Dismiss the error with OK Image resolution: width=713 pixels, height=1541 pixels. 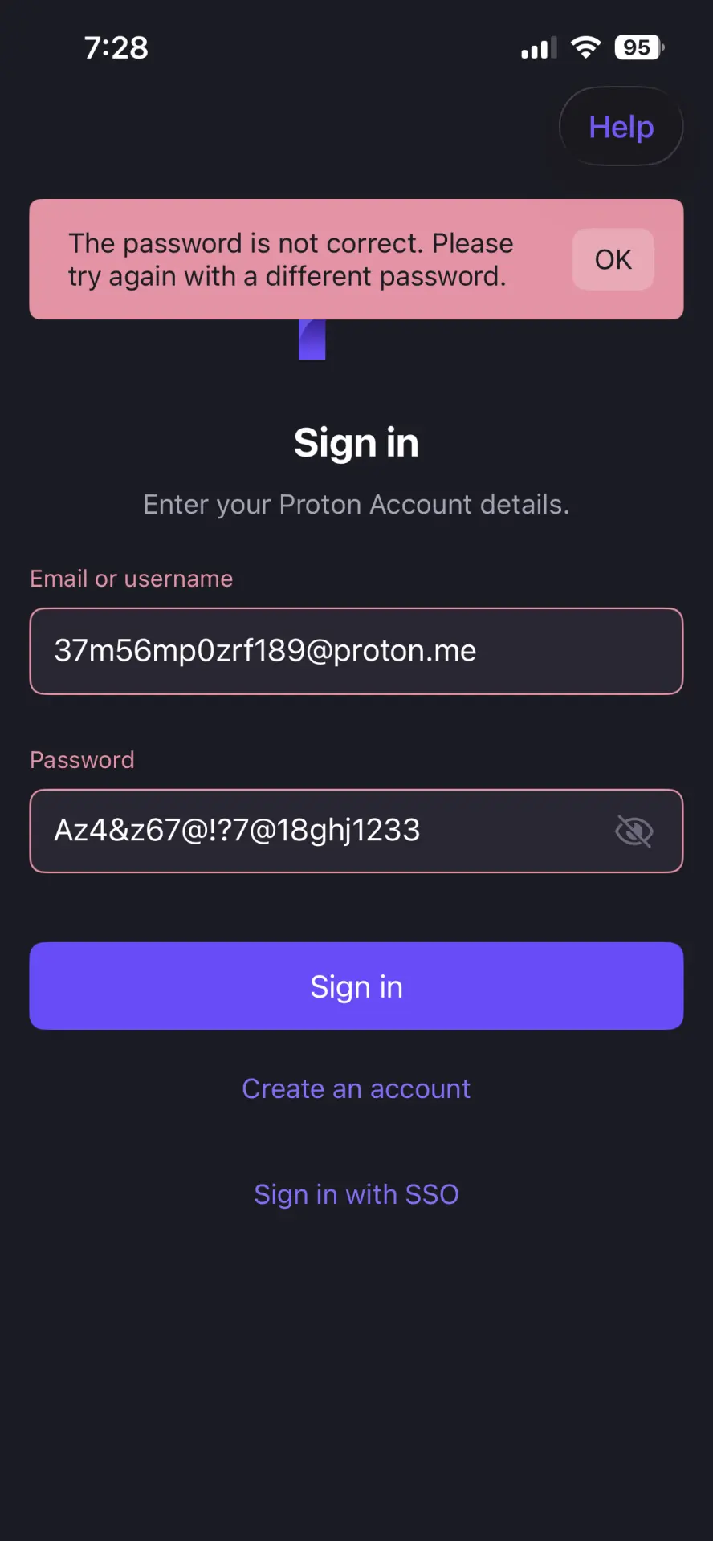pyautogui.click(x=613, y=259)
